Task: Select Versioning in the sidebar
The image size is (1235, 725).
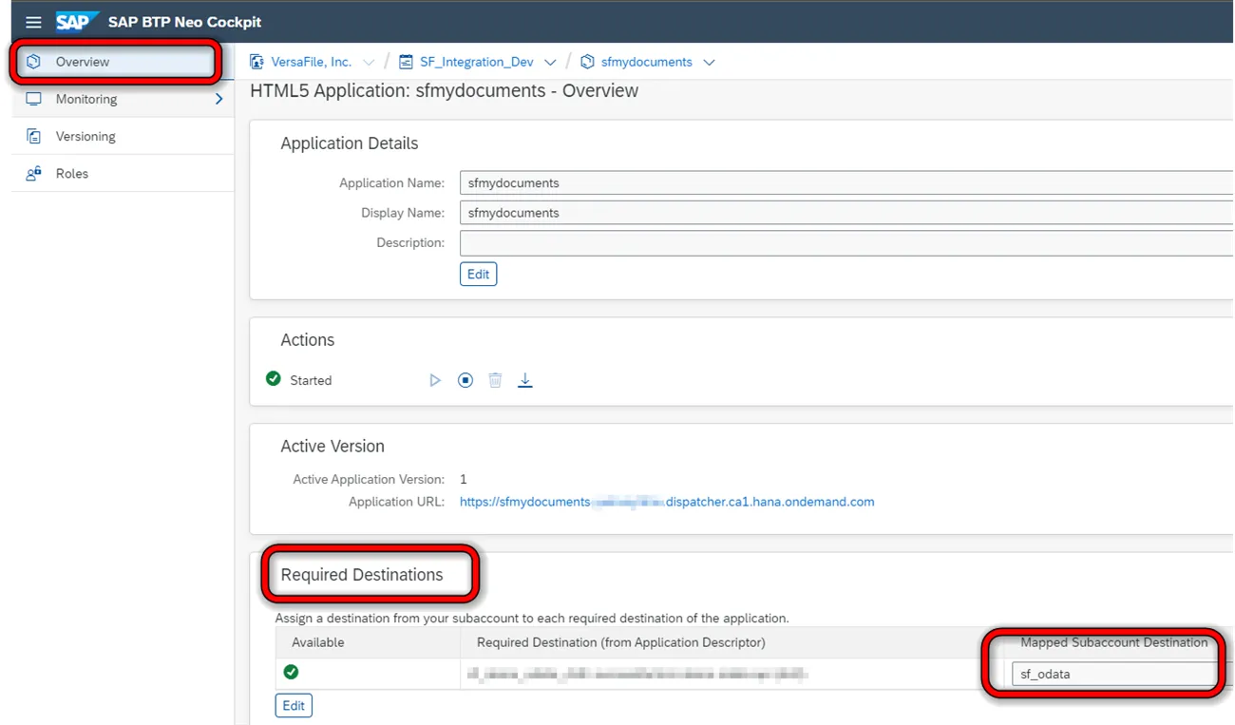Action: pyautogui.click(x=123, y=136)
